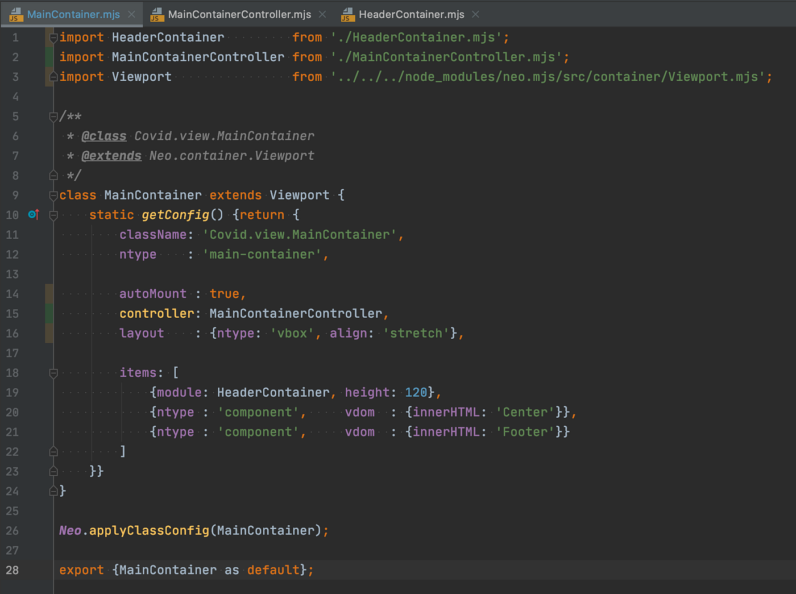Collapse the MainContainer class fold at line 9
Screen dimensions: 796x594
point(53,195)
